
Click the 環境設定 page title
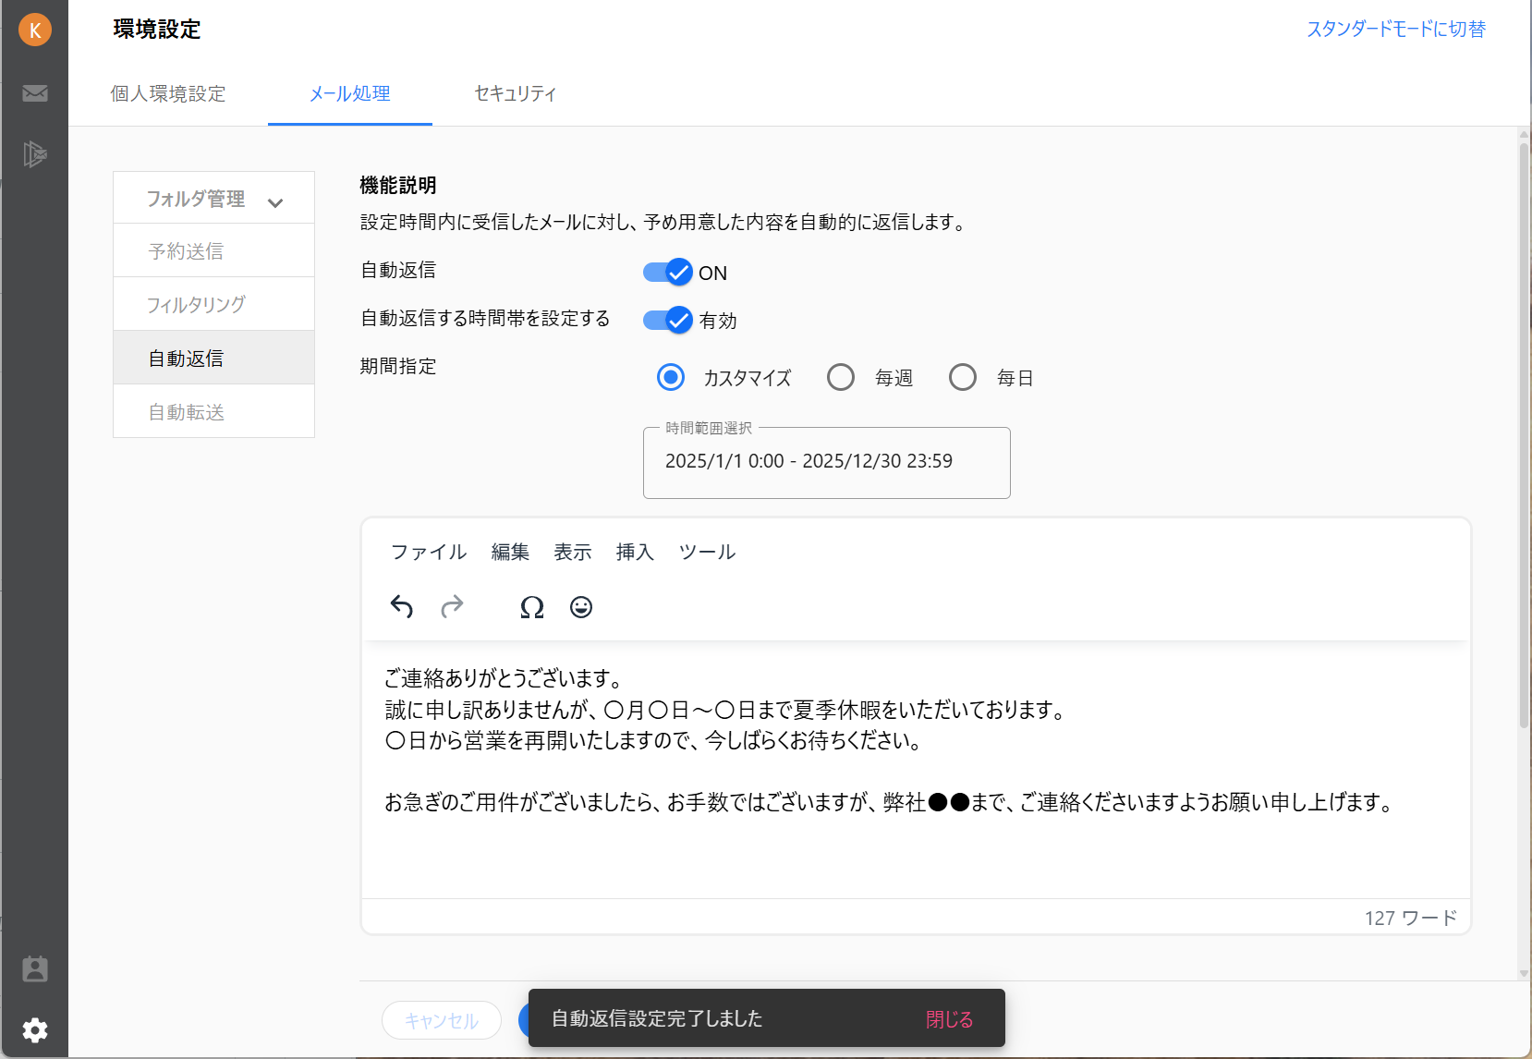pyautogui.click(x=157, y=29)
